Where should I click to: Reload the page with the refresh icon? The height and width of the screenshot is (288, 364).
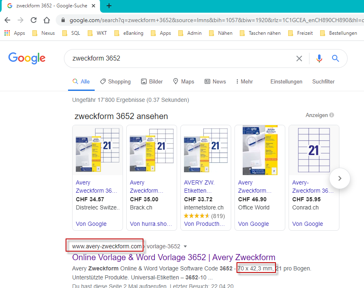click(34, 20)
